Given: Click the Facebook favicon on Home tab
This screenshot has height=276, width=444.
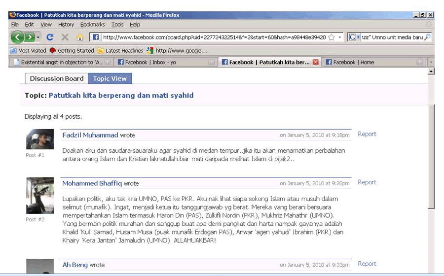Looking at the screenshot, I should coord(329,62).
